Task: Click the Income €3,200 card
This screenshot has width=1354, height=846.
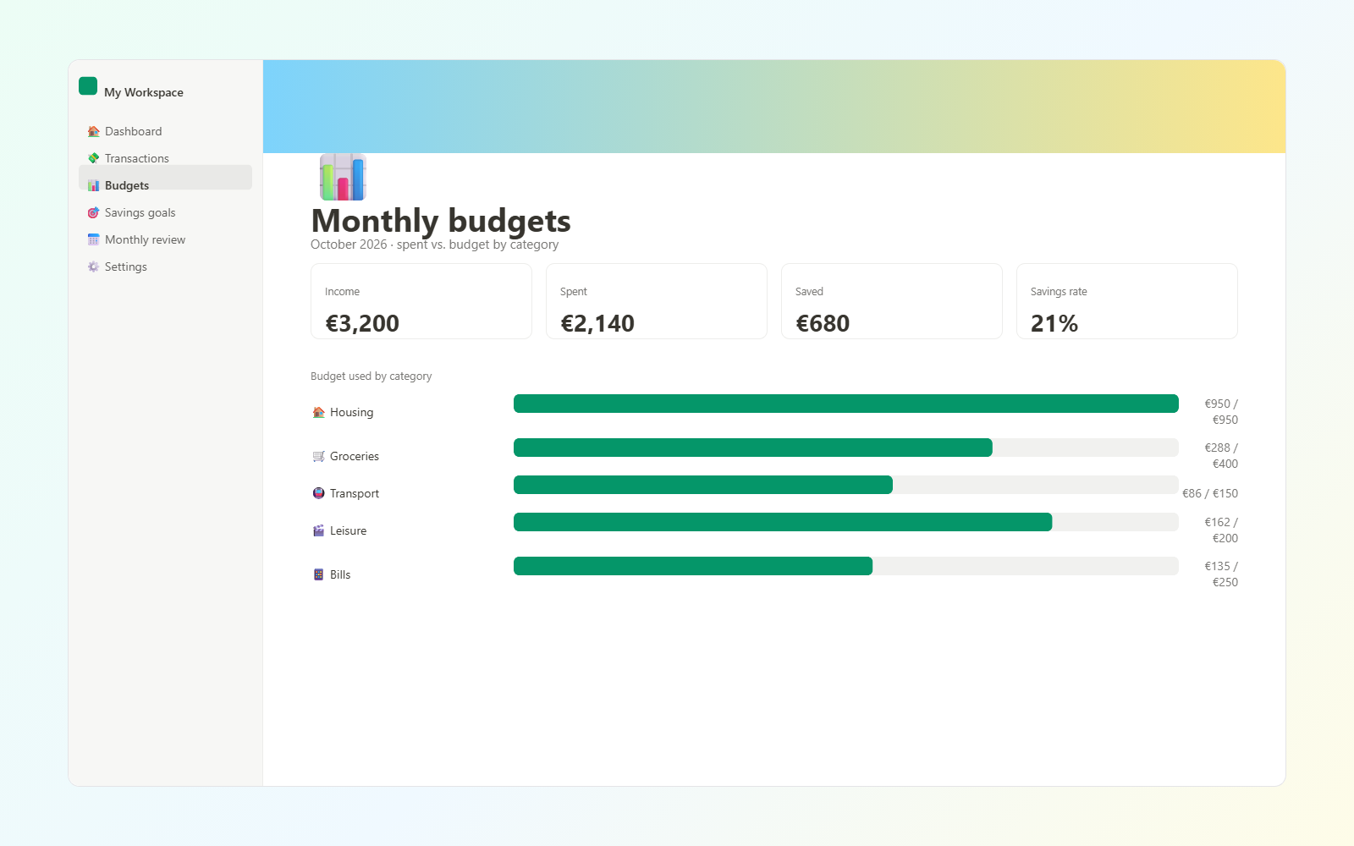Action: (x=421, y=301)
